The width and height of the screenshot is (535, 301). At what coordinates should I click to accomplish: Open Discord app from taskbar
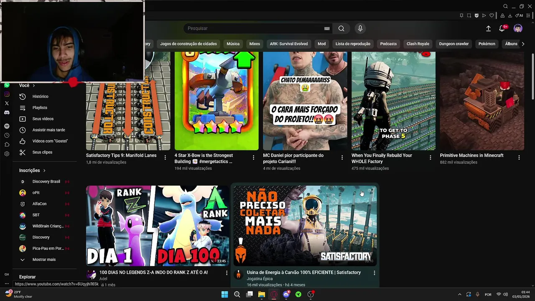(x=286, y=294)
